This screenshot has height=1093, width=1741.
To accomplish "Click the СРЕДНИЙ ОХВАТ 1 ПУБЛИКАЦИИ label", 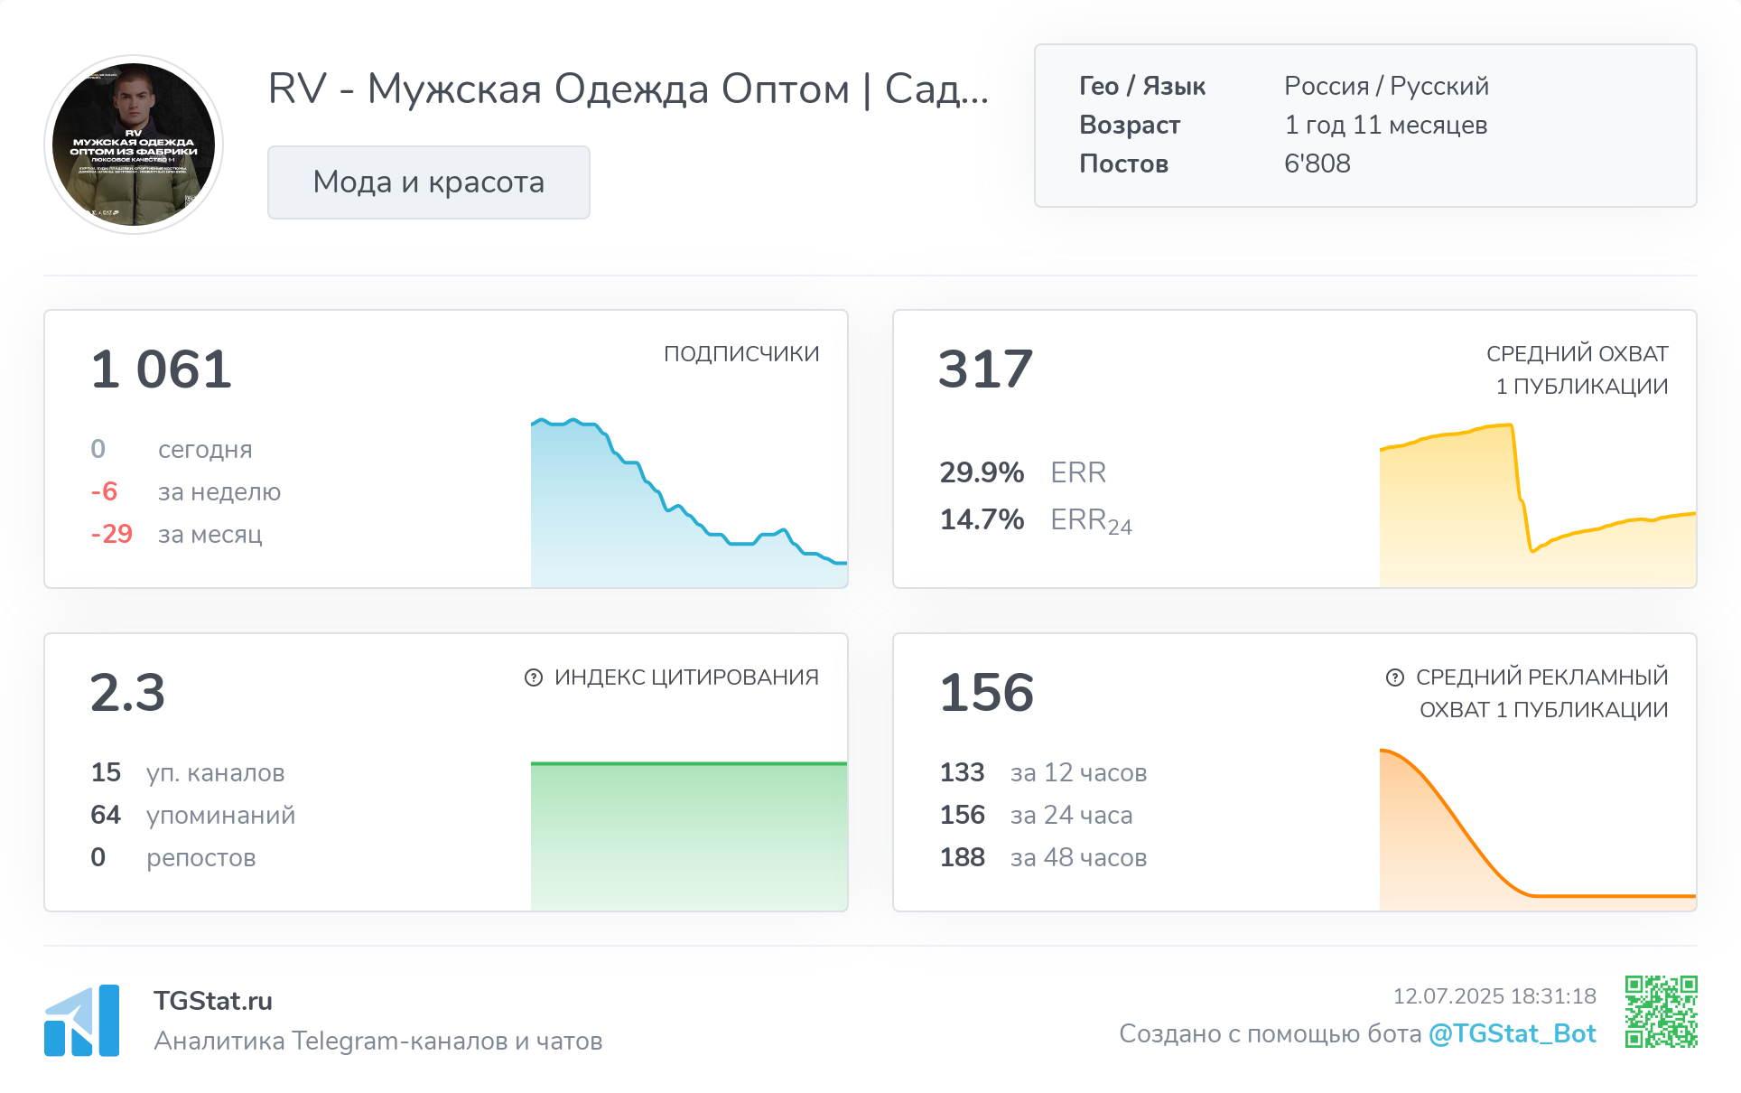I will tap(1578, 370).
